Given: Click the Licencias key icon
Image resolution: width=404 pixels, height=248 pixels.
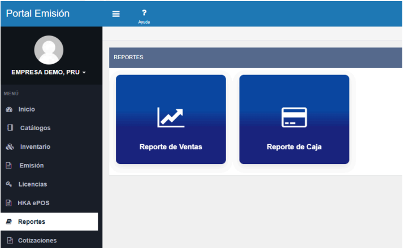Looking at the screenshot, I should 8,184.
